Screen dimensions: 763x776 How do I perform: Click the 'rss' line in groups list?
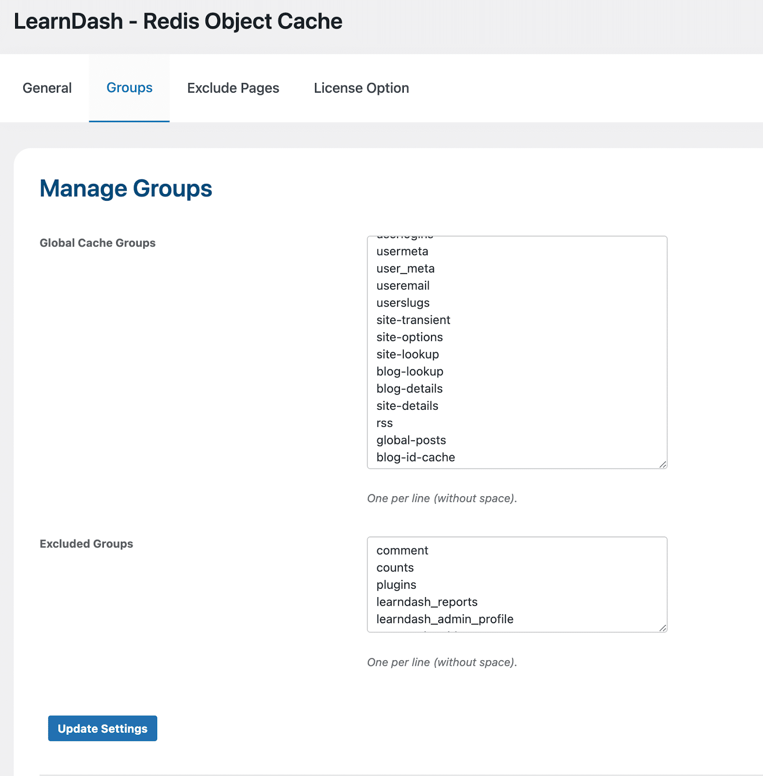point(384,423)
